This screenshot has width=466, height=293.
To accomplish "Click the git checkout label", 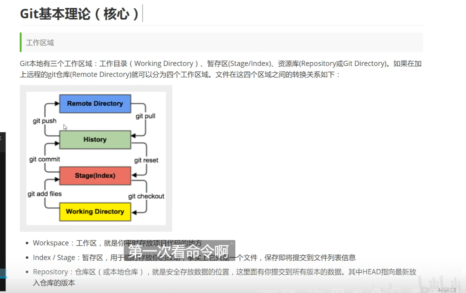I will tap(146, 196).
